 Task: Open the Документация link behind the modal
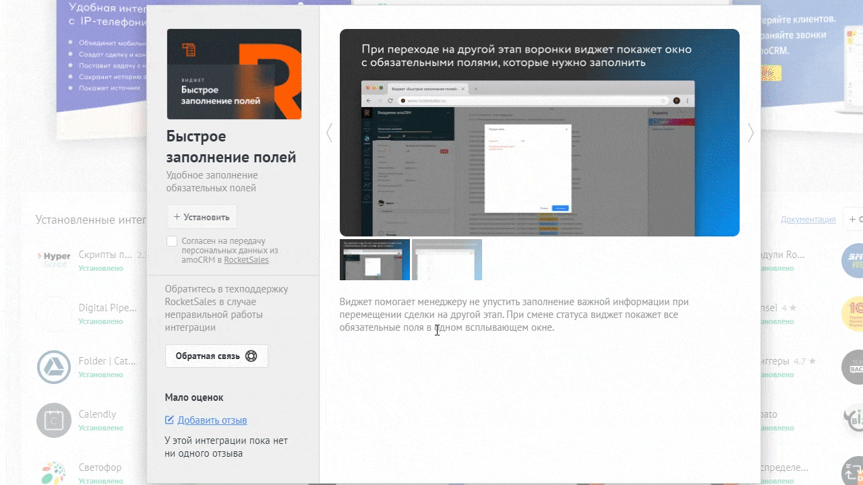808,220
